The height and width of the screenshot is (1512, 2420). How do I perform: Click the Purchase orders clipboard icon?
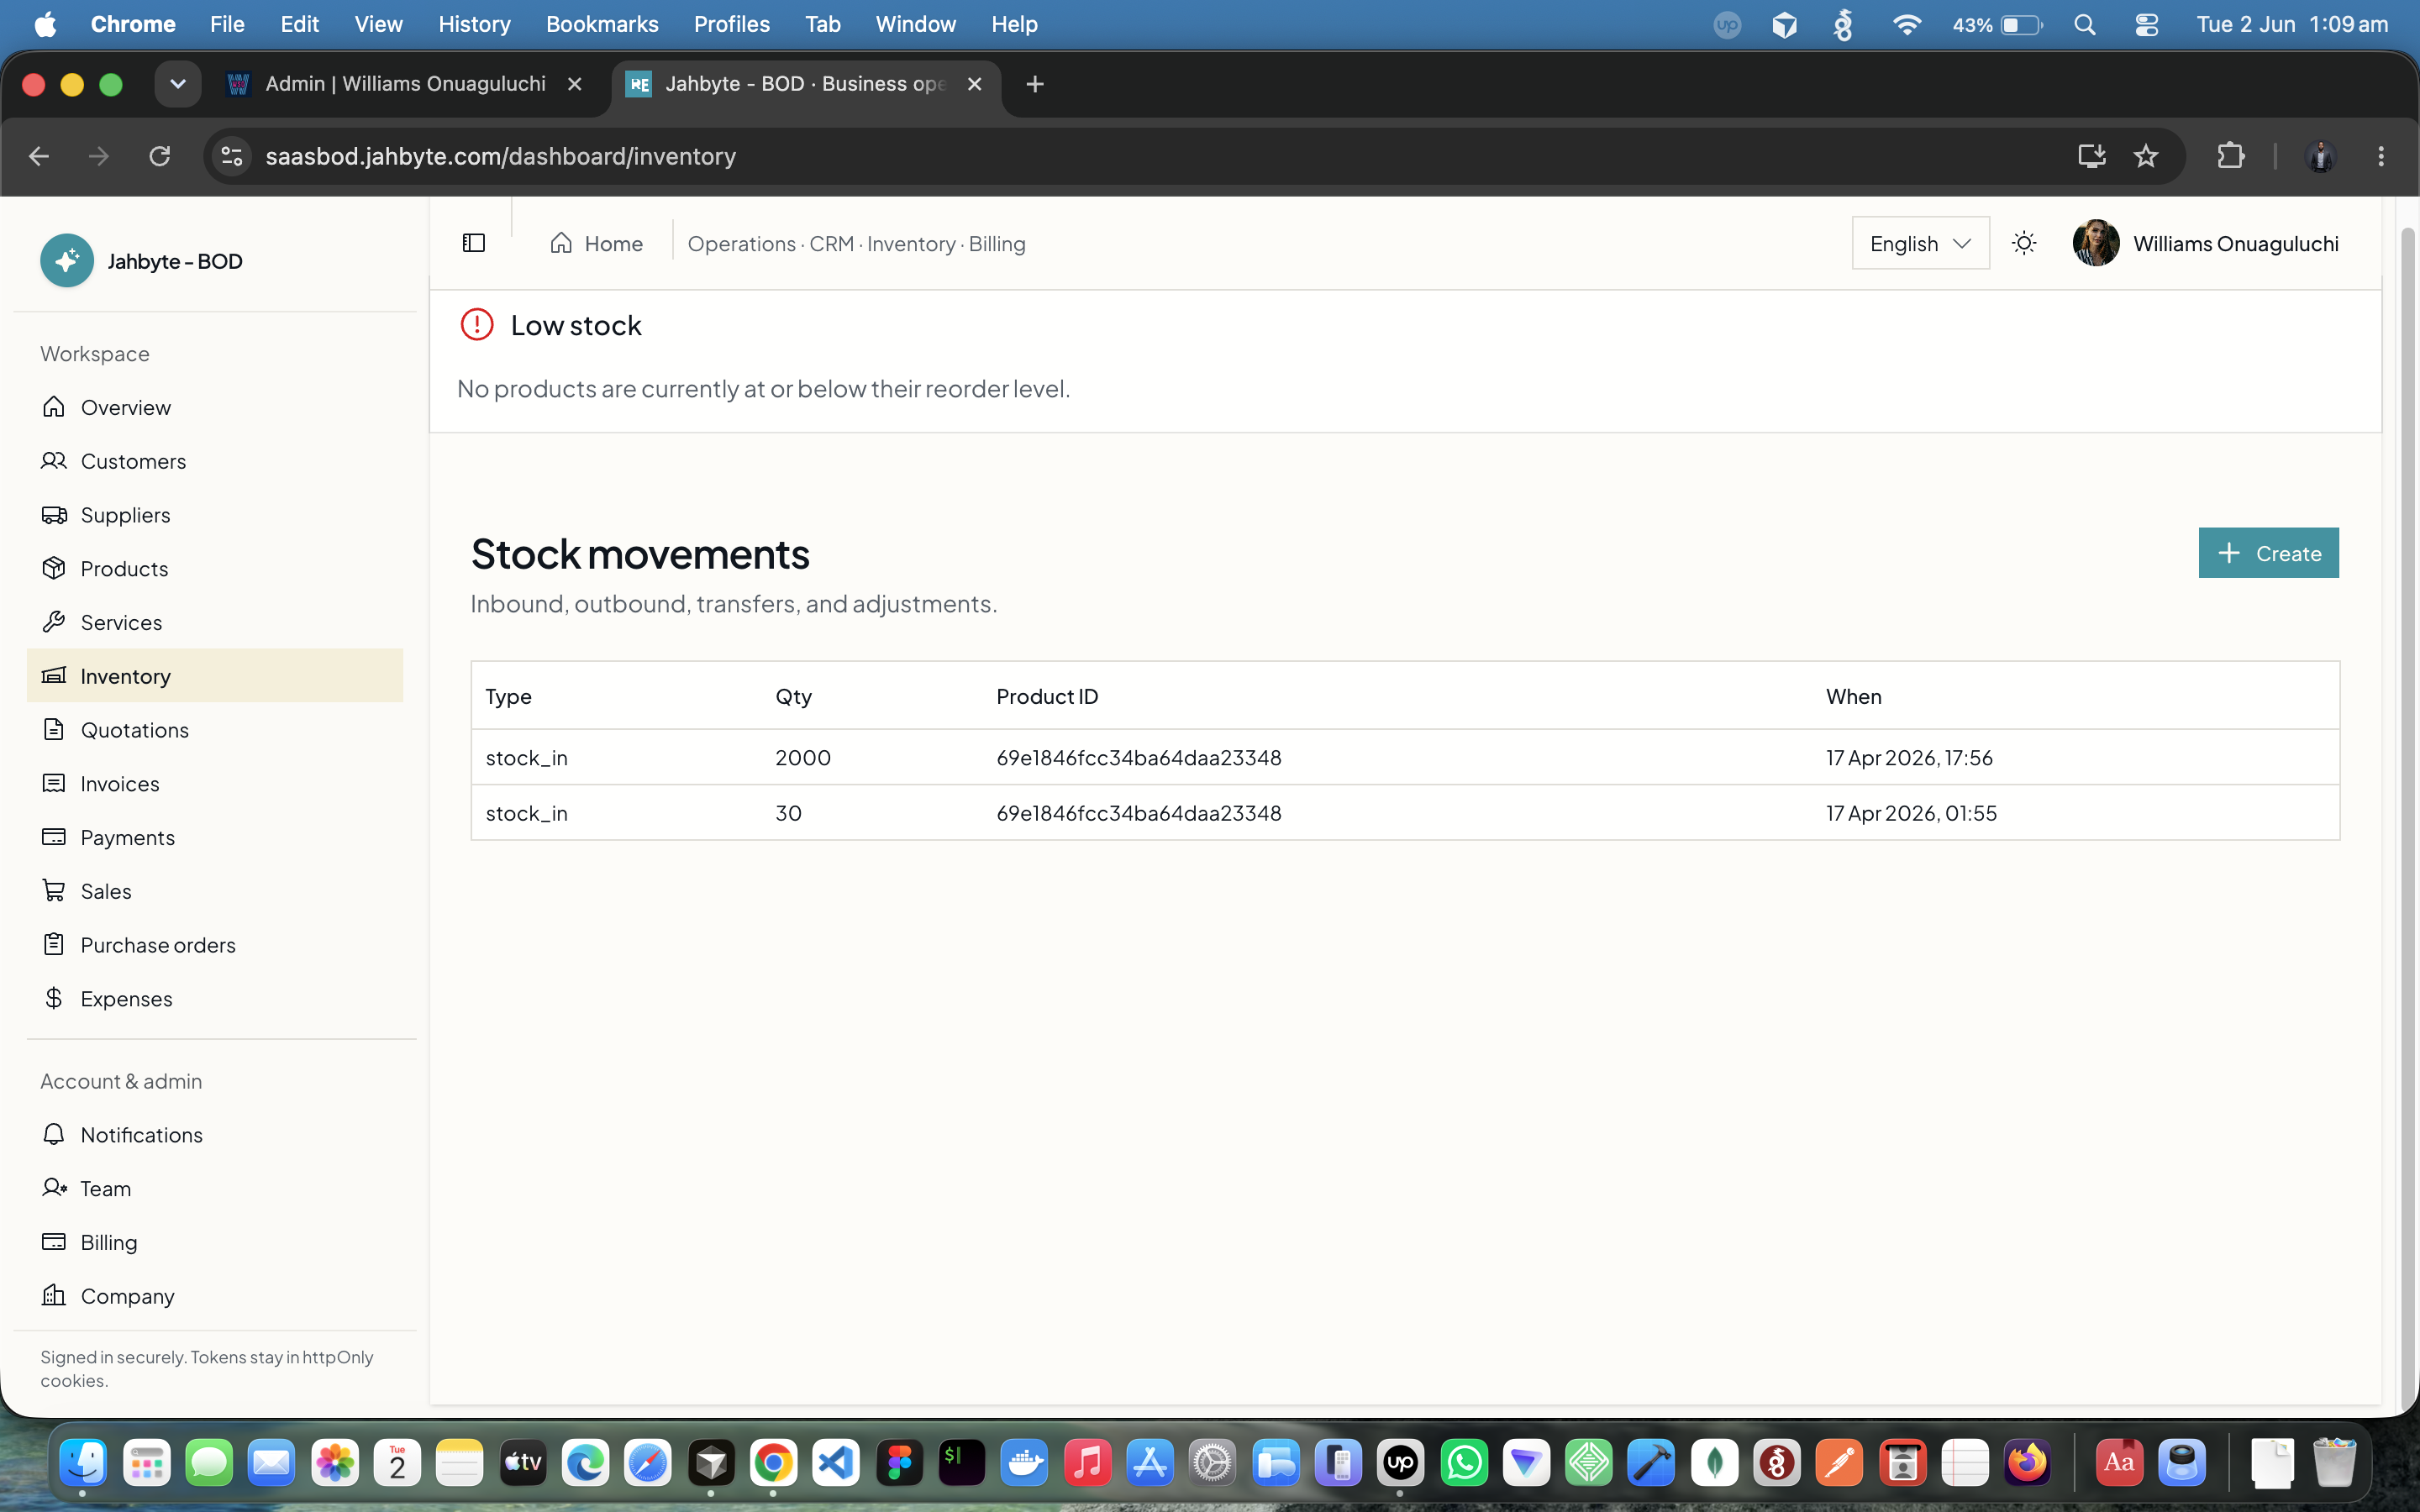[x=54, y=944]
